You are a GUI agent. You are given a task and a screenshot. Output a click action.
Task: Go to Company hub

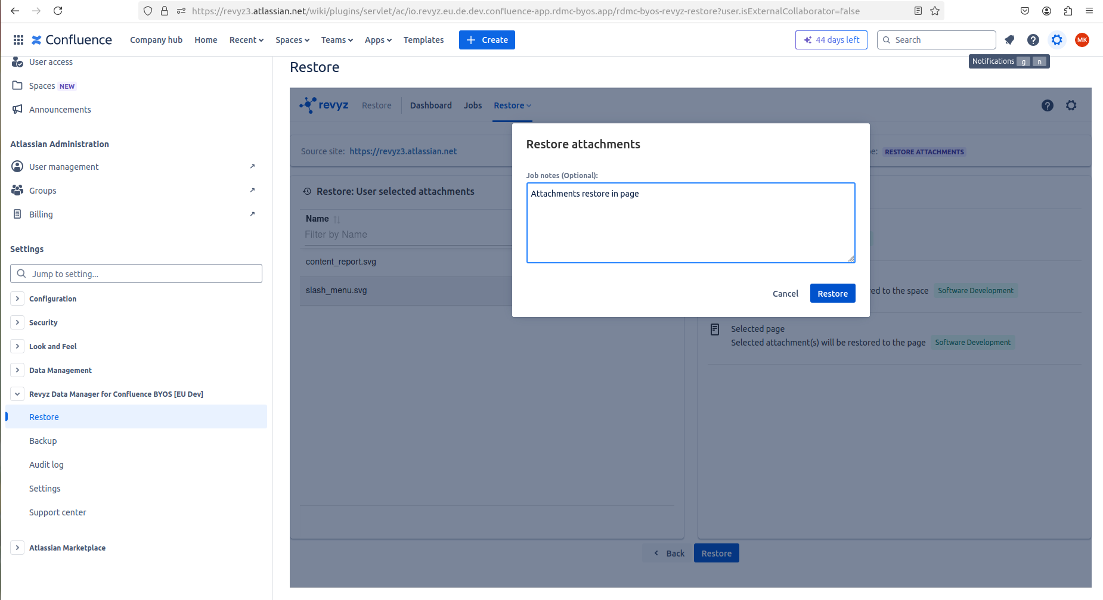pyautogui.click(x=156, y=40)
